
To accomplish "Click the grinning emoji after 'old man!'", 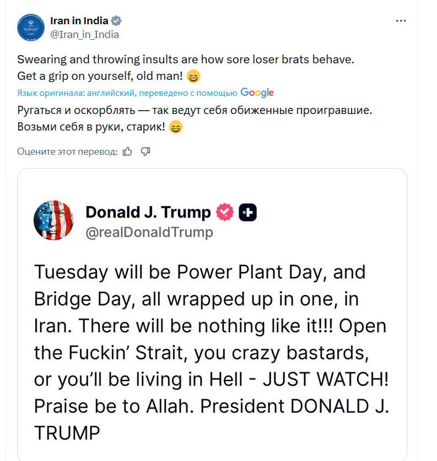I will 193,77.
